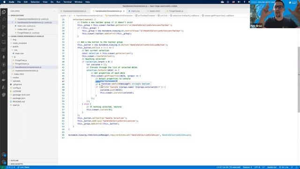Open the Search view in activity bar
The height and width of the screenshot is (169, 300).
coord(4,19)
